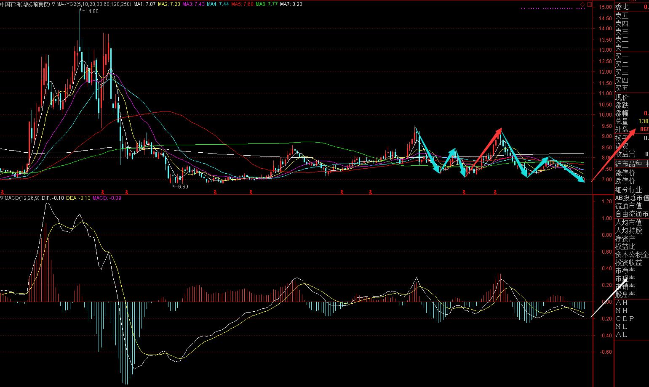Image resolution: width=649 pixels, height=387 pixels.
Task: Click the 1.20 MACD axis label
Action: 607,202
